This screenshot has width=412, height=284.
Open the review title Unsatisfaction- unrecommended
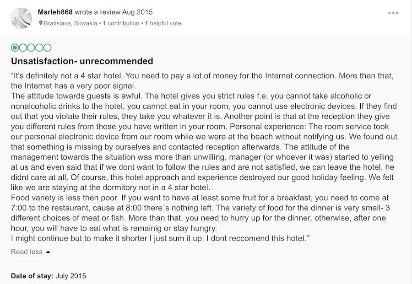pyautogui.click(x=82, y=61)
